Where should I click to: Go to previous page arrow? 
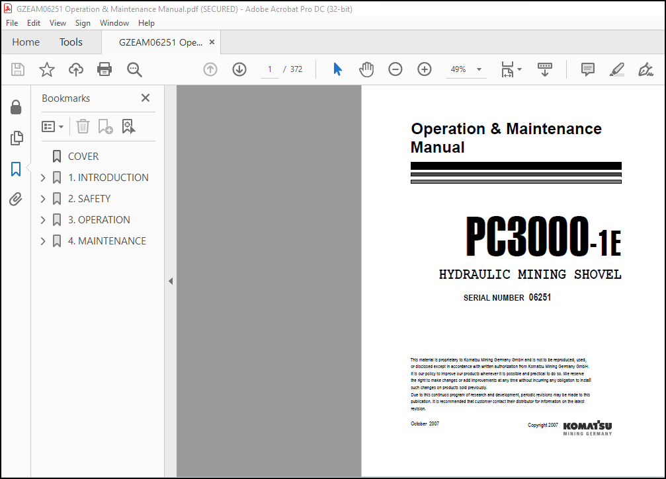click(x=210, y=69)
